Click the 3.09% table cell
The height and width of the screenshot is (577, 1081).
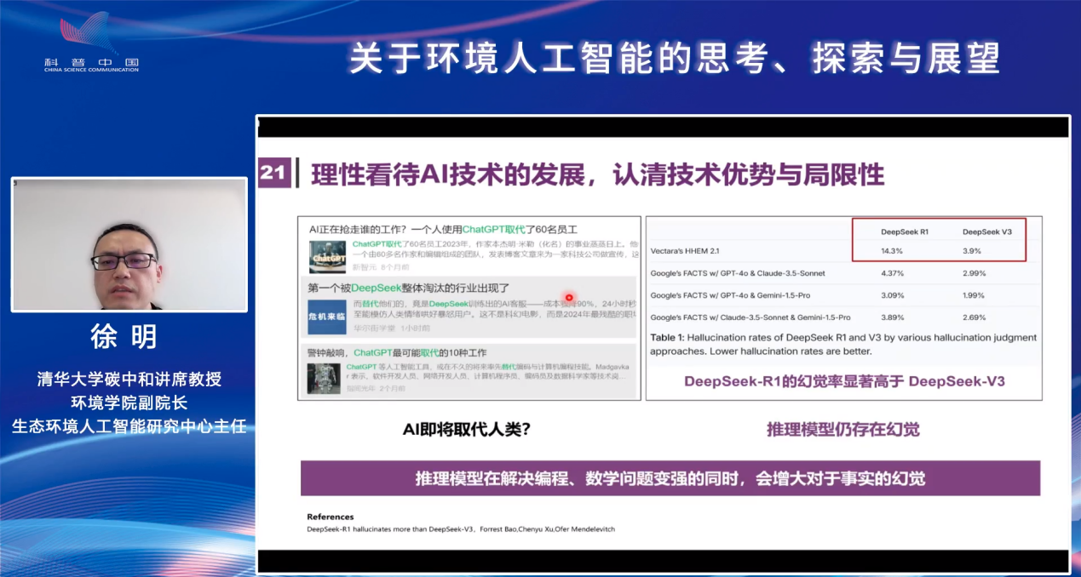point(893,295)
